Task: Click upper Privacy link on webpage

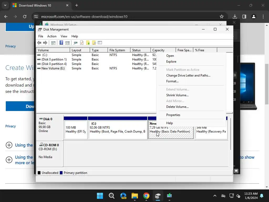Action: coord(11,46)
